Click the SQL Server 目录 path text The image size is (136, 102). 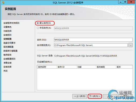click(x=85, y=56)
